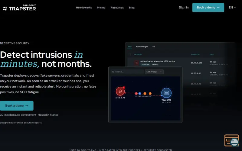Click source IP 10.75.0.201

196,63
